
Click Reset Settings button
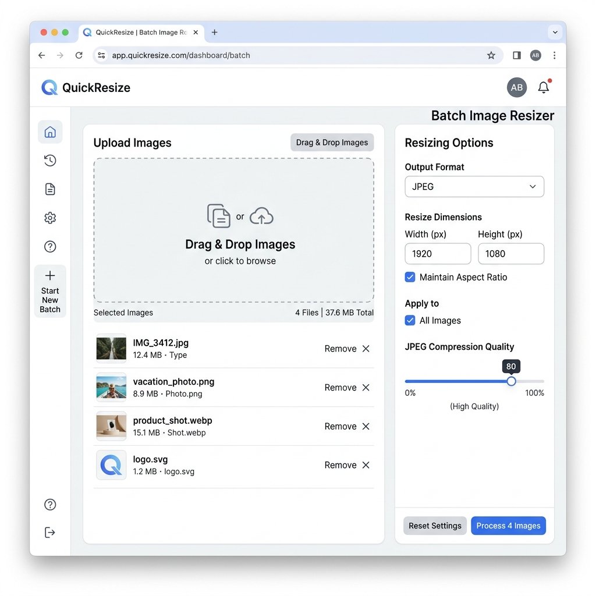click(435, 526)
